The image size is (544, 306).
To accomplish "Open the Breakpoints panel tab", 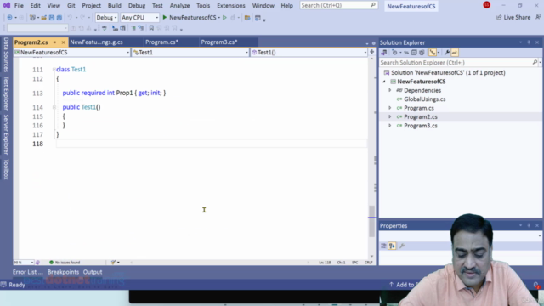I will click(63, 272).
